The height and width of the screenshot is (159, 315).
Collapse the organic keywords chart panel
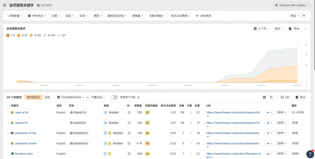[x=306, y=29]
